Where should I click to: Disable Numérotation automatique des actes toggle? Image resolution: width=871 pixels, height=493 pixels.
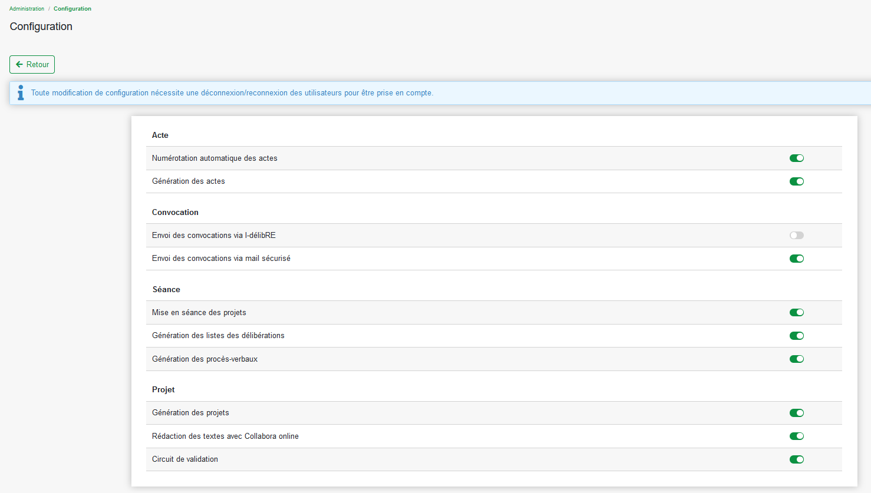click(x=796, y=158)
